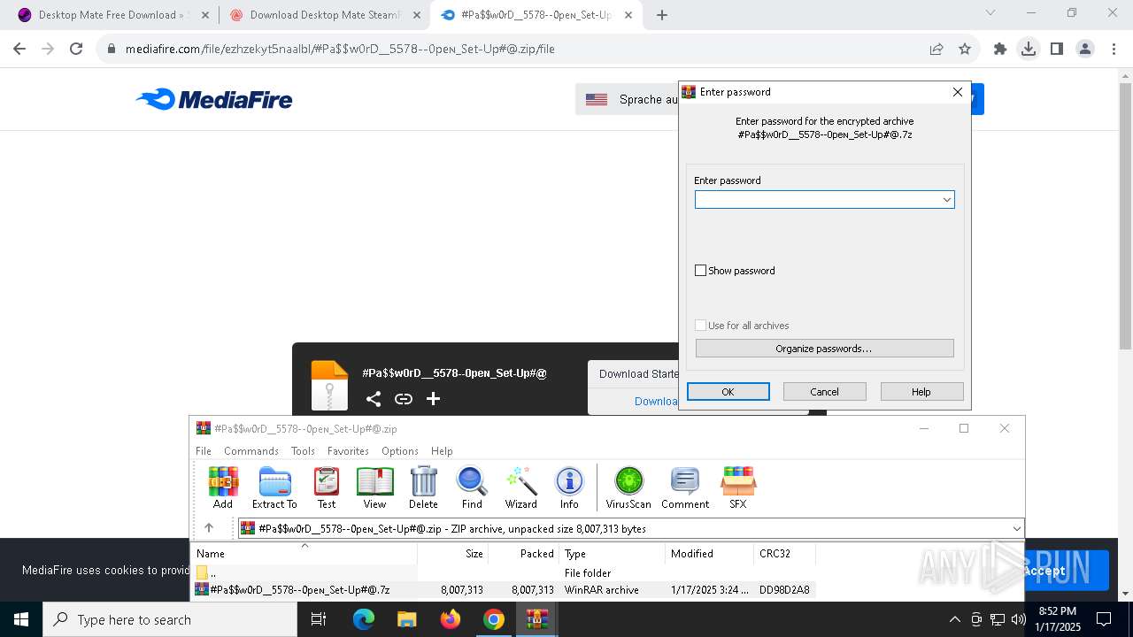Screen dimensions: 1133x637
Task: Go back in Chrome
Action: click(x=19, y=49)
